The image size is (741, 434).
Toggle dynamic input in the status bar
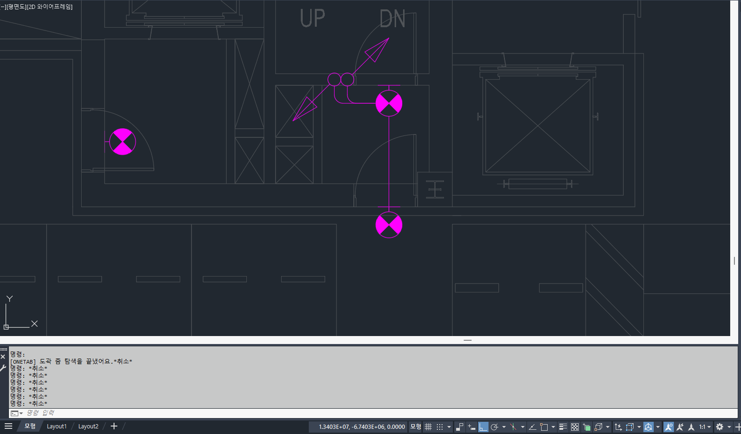coord(471,427)
